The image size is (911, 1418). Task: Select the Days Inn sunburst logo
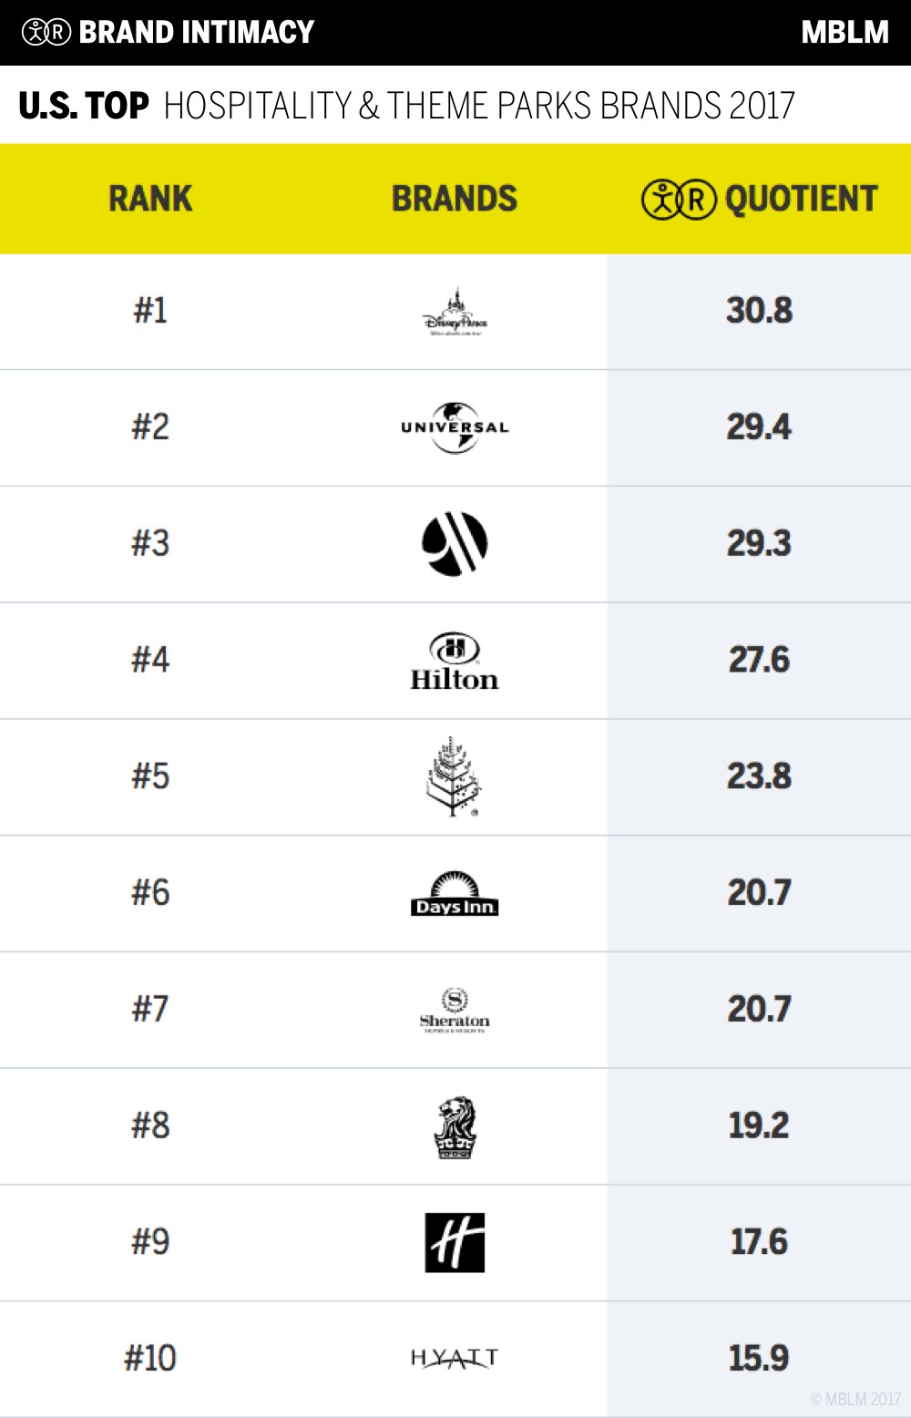pos(455,894)
